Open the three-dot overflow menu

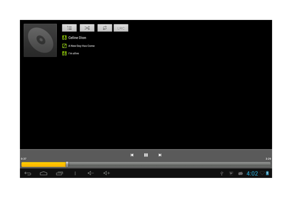75,173
